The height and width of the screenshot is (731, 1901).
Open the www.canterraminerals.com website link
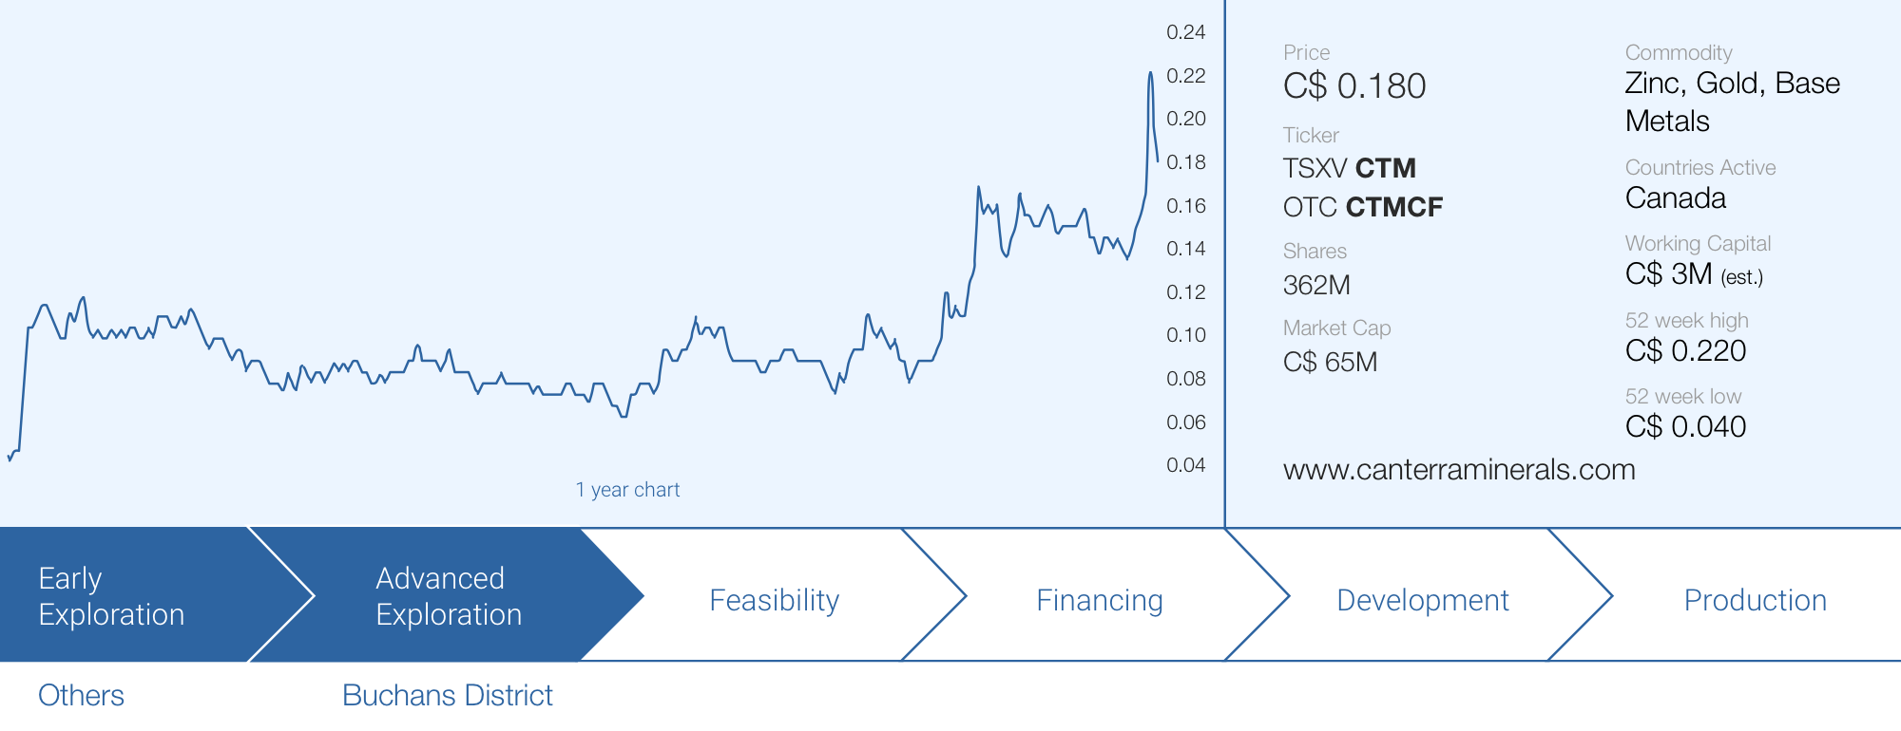coord(1459,470)
